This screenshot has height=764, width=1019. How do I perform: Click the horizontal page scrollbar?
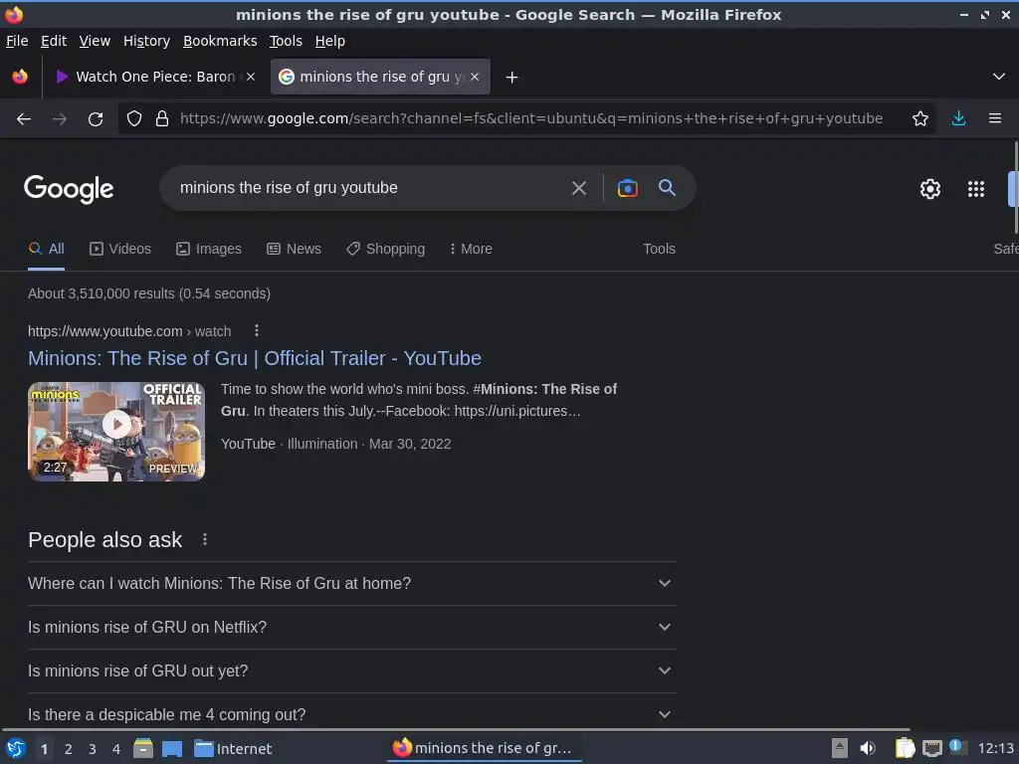tap(455, 729)
